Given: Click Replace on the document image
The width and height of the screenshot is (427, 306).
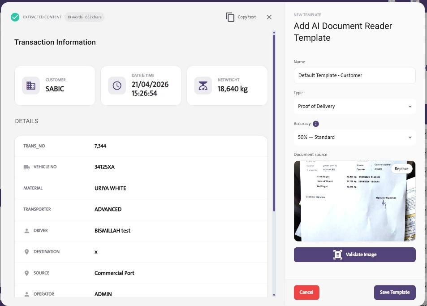Looking at the screenshot, I should (x=401, y=168).
